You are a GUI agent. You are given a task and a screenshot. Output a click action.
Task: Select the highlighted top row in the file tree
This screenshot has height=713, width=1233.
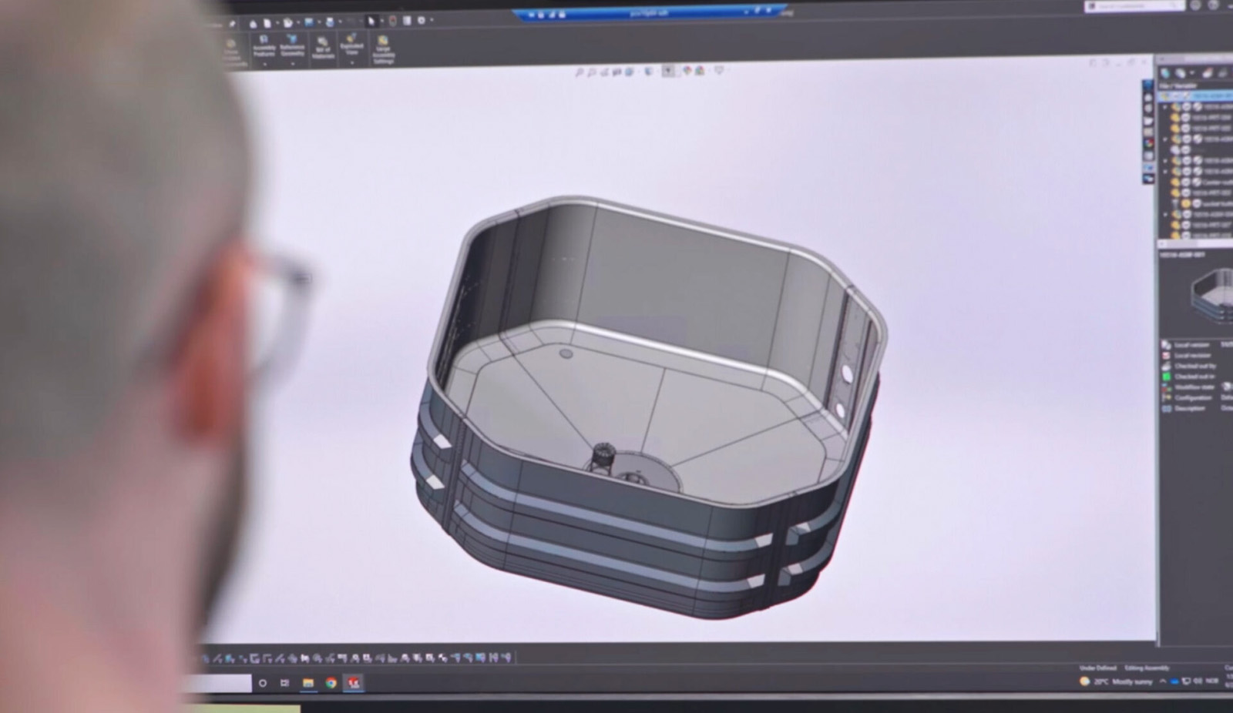[1202, 96]
